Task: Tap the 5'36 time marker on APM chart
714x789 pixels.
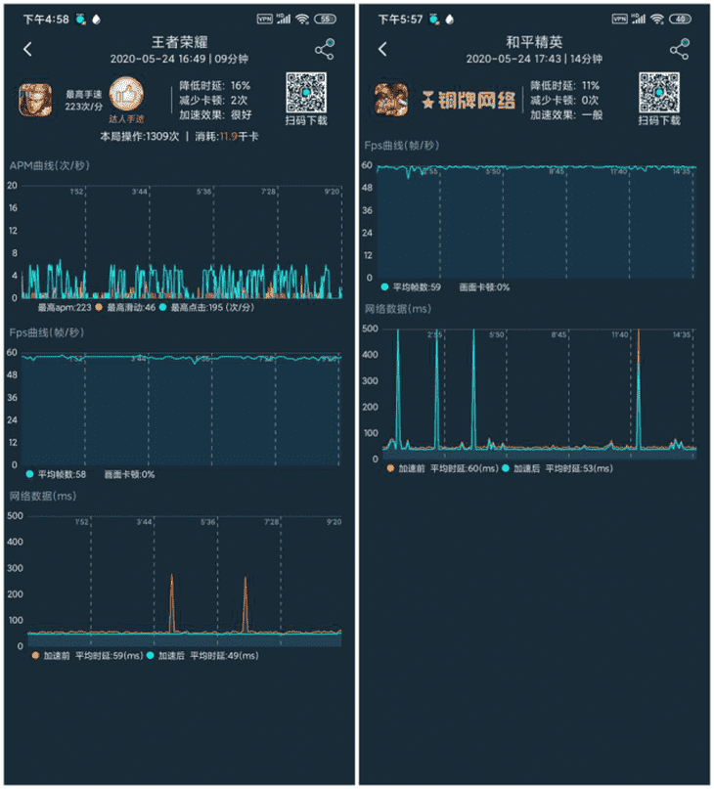Action: tap(203, 192)
